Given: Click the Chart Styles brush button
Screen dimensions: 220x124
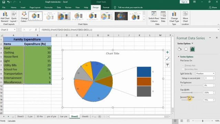Looking at the screenshot, I should pos(167,59).
